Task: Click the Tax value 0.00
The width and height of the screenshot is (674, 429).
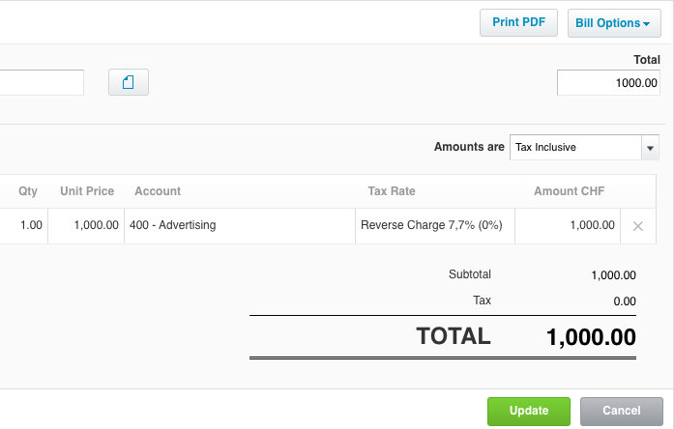Action: point(625,301)
